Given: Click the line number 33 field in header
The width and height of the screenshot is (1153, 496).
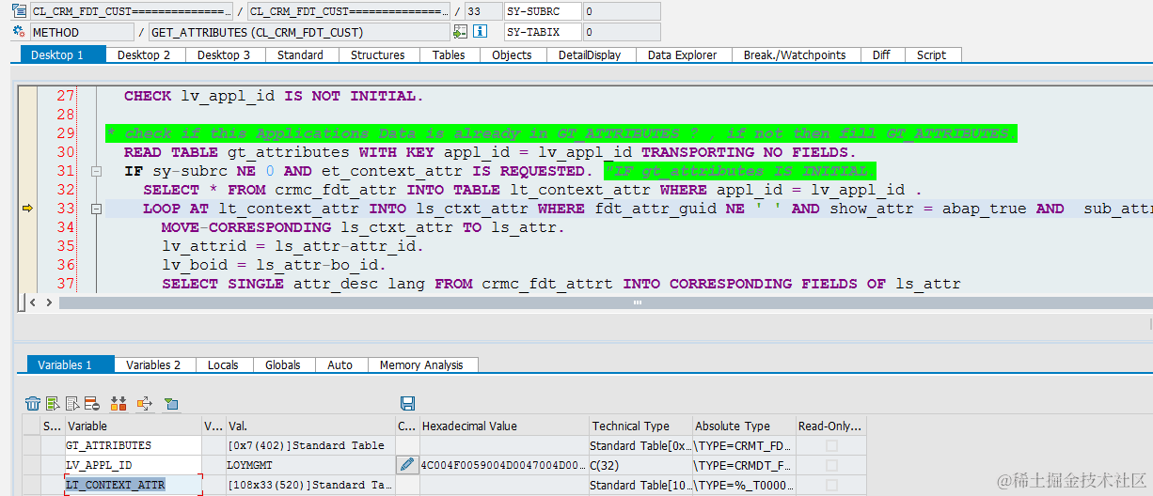Looking at the screenshot, I should coord(483,11).
